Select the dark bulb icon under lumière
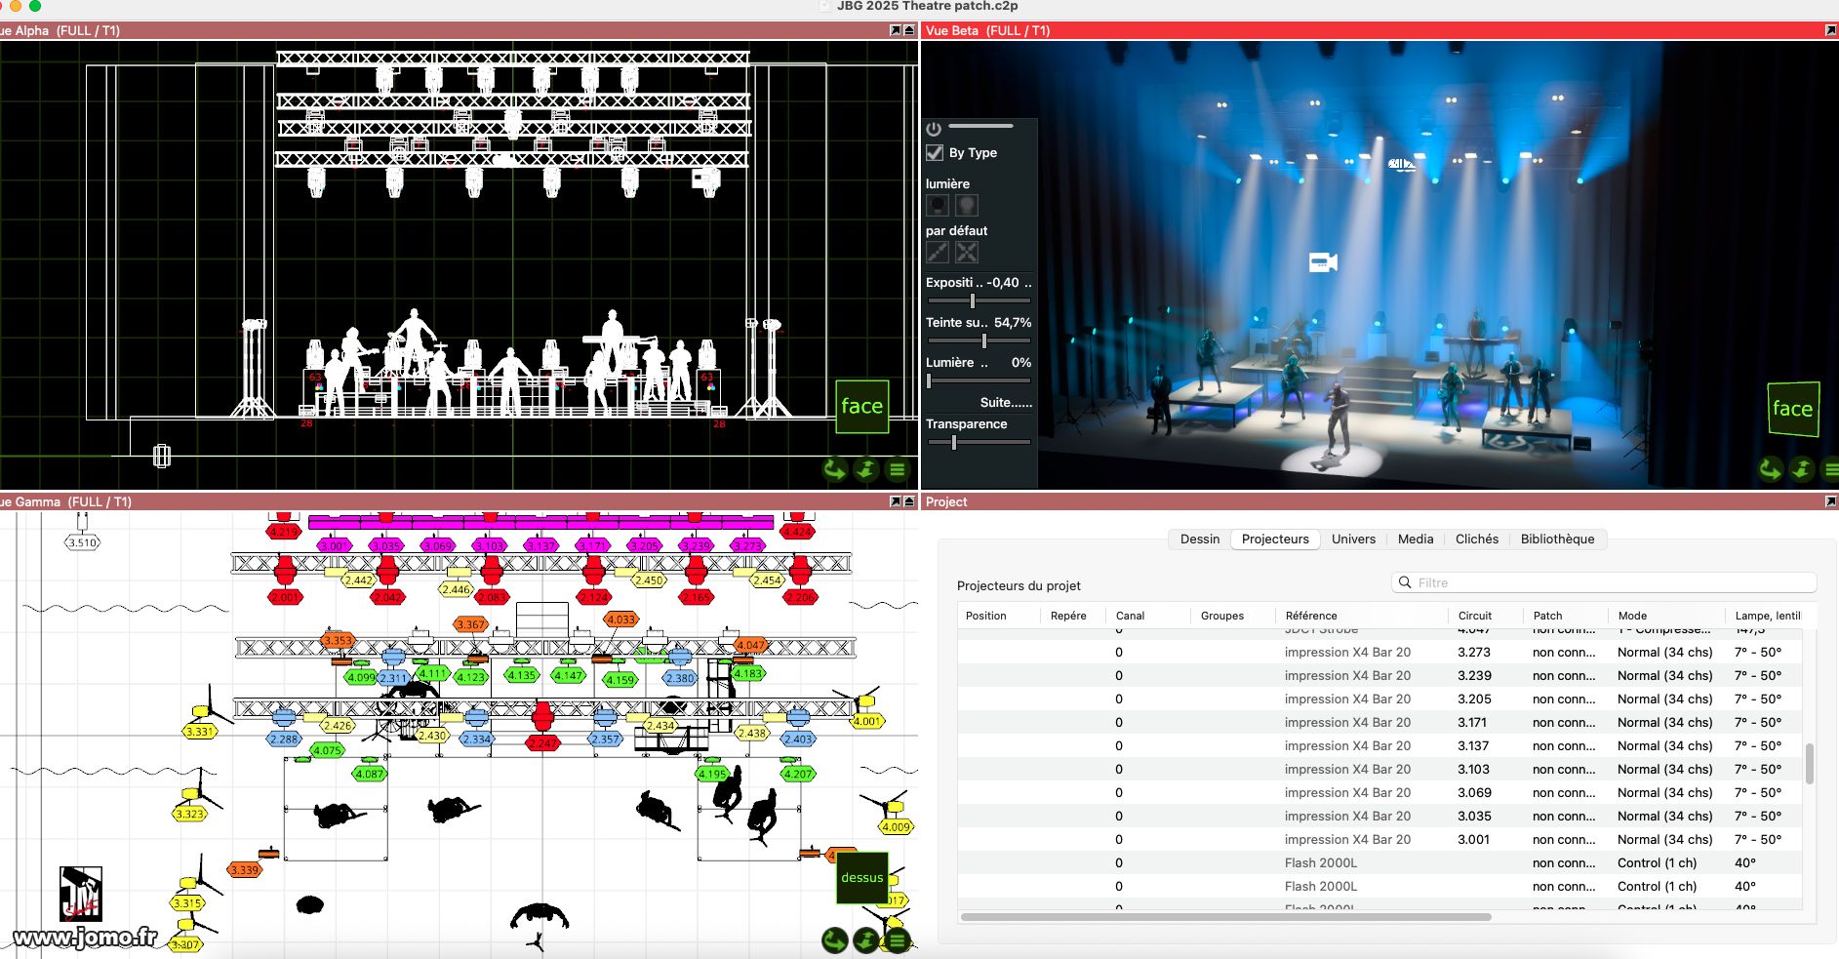This screenshot has width=1839, height=959. [x=938, y=205]
